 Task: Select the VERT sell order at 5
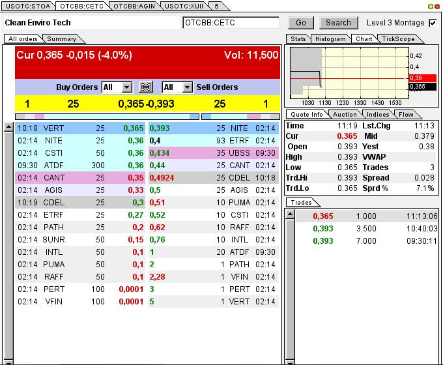coord(214,302)
